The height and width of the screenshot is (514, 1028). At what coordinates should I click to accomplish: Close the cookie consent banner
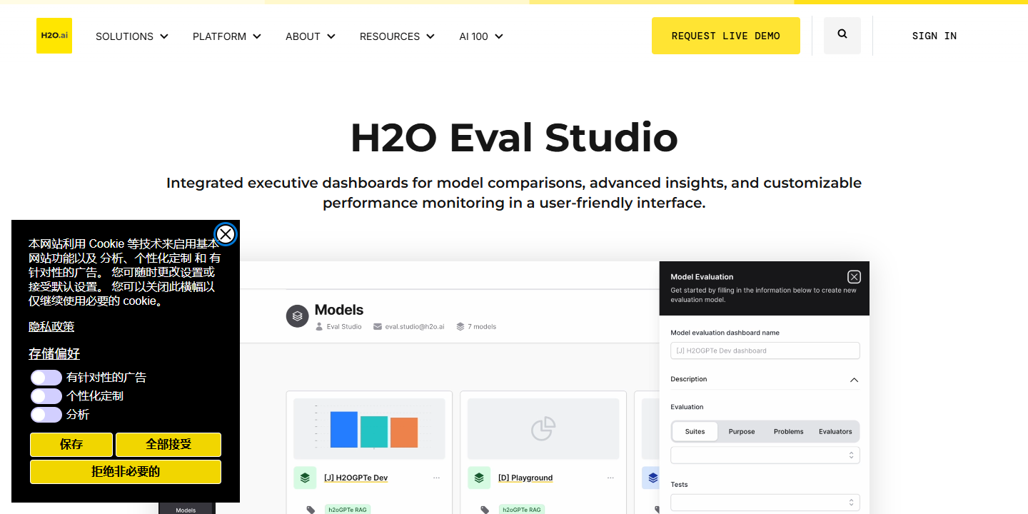[x=226, y=234]
